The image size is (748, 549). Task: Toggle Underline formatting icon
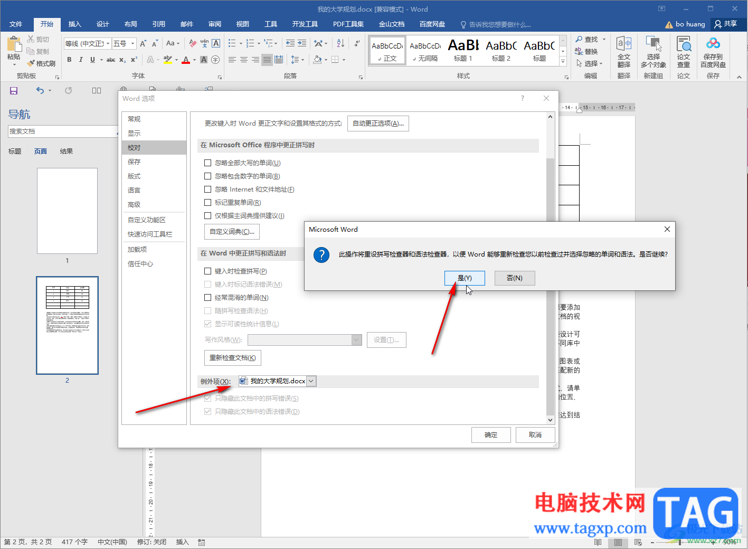(92, 60)
